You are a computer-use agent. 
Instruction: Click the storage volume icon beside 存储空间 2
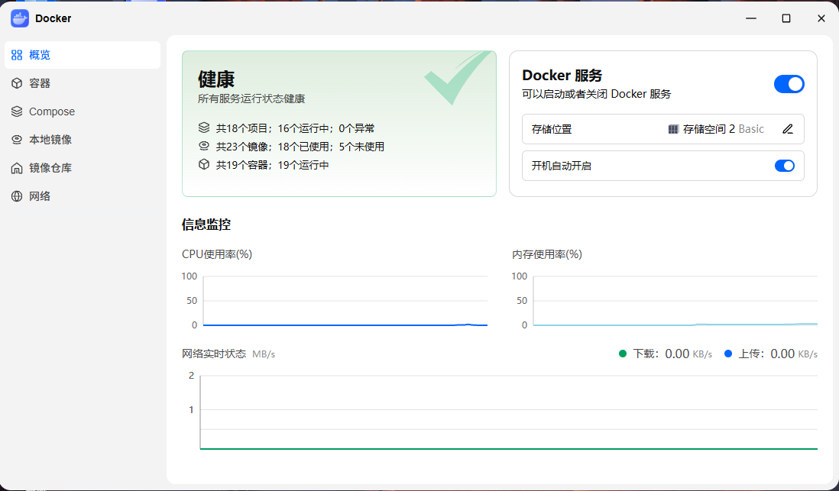tap(673, 129)
